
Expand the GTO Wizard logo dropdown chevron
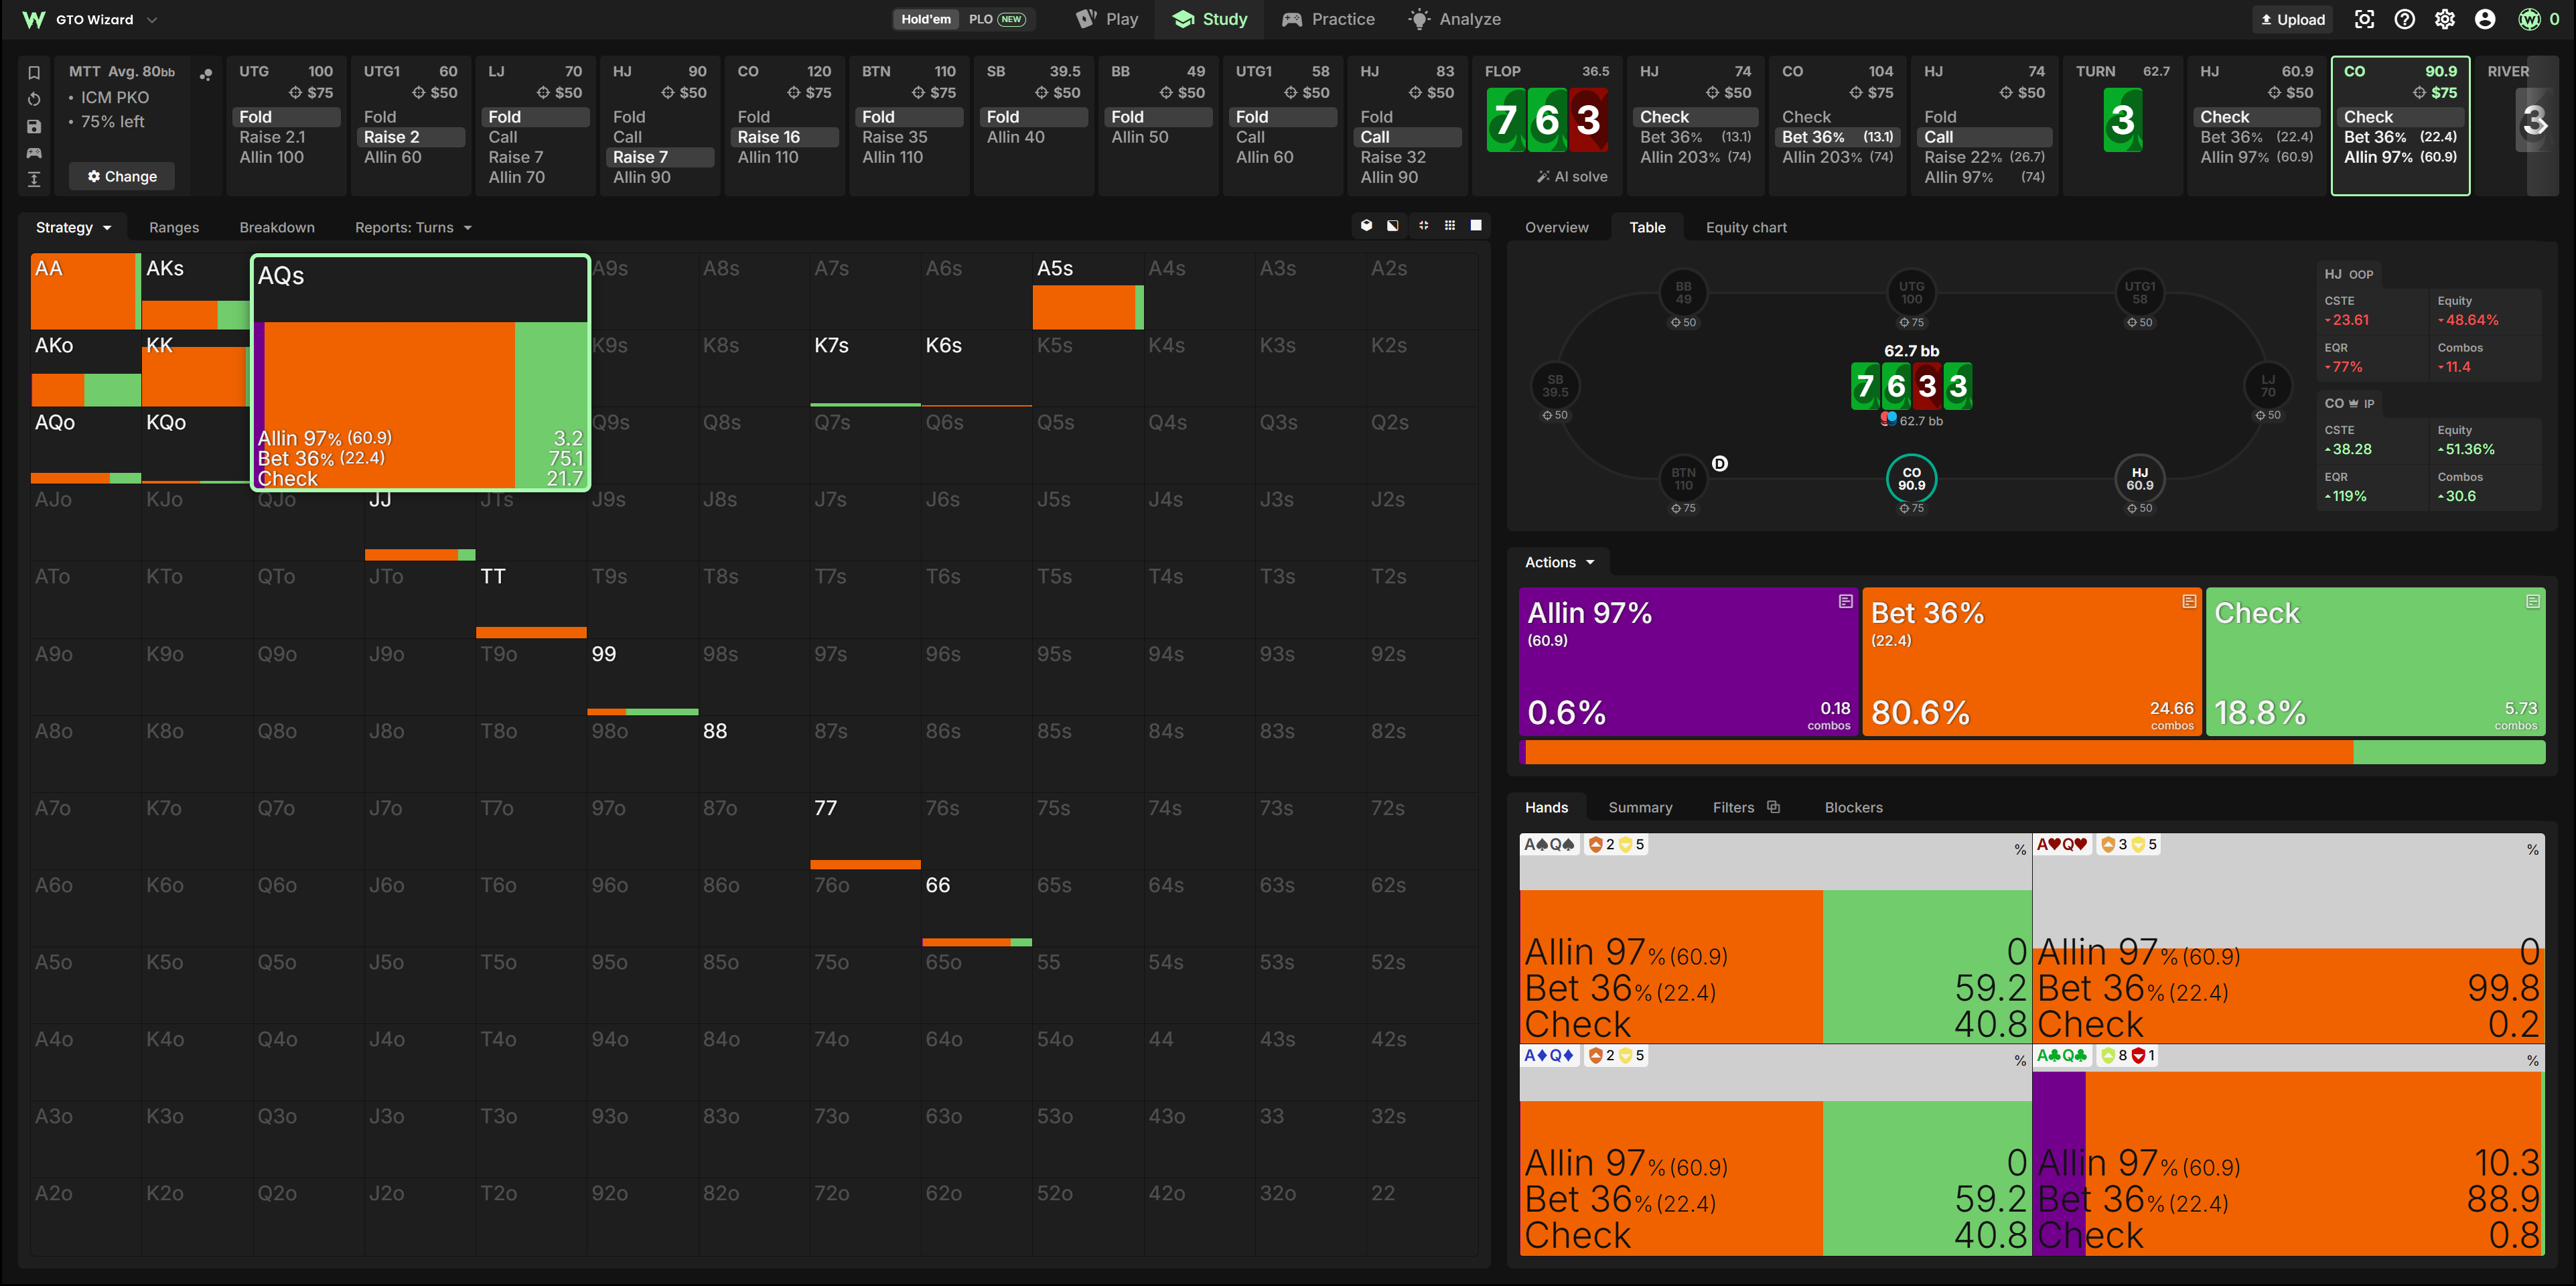pyautogui.click(x=152, y=19)
